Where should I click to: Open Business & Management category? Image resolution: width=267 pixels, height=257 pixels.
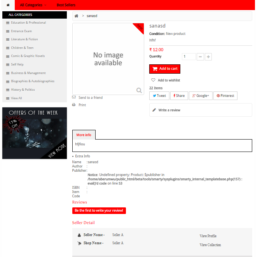(28, 73)
